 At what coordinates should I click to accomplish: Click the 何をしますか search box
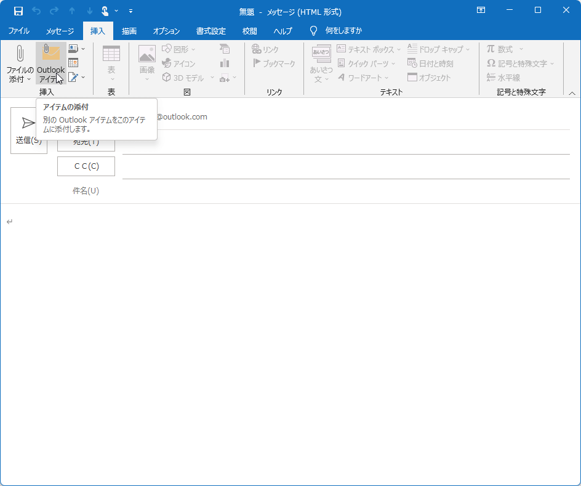tap(343, 31)
